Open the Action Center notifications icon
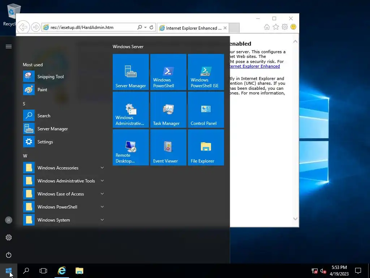Viewport: 370px width, 278px height. pos(358,271)
